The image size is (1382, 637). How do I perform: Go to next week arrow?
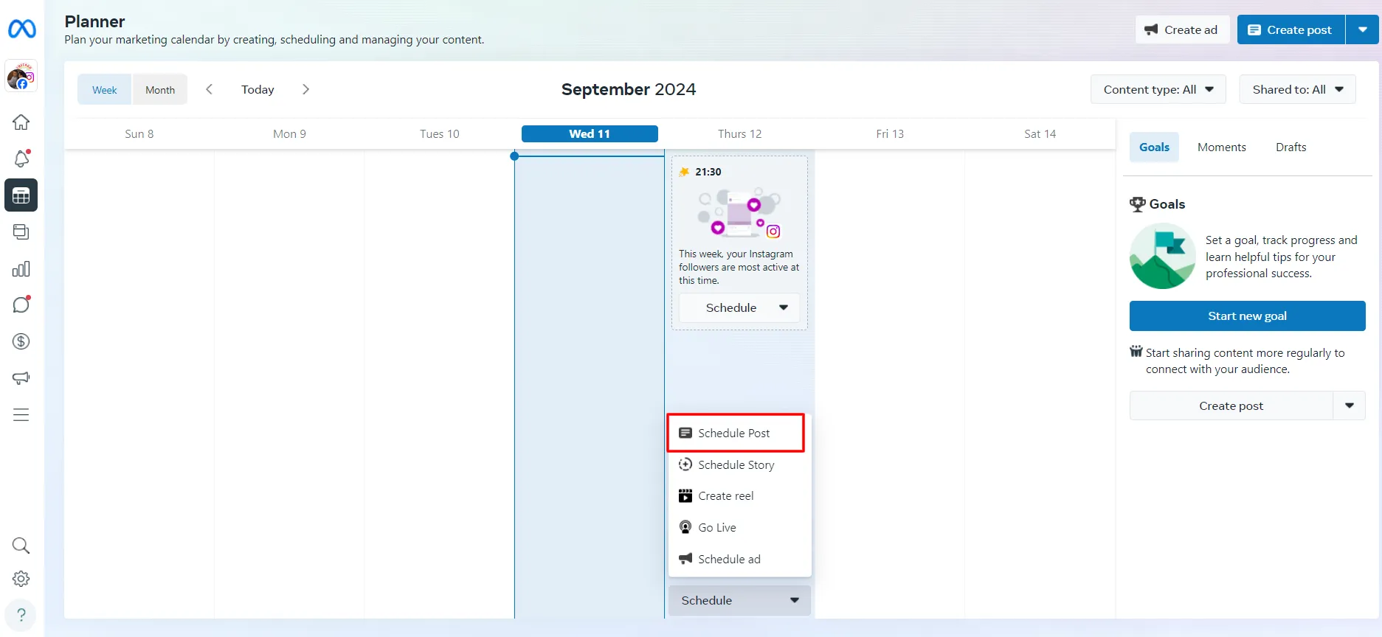[x=305, y=89]
